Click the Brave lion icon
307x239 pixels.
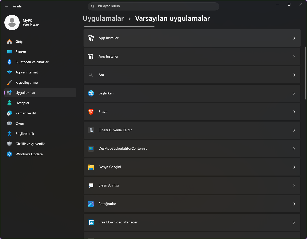coord(91,112)
